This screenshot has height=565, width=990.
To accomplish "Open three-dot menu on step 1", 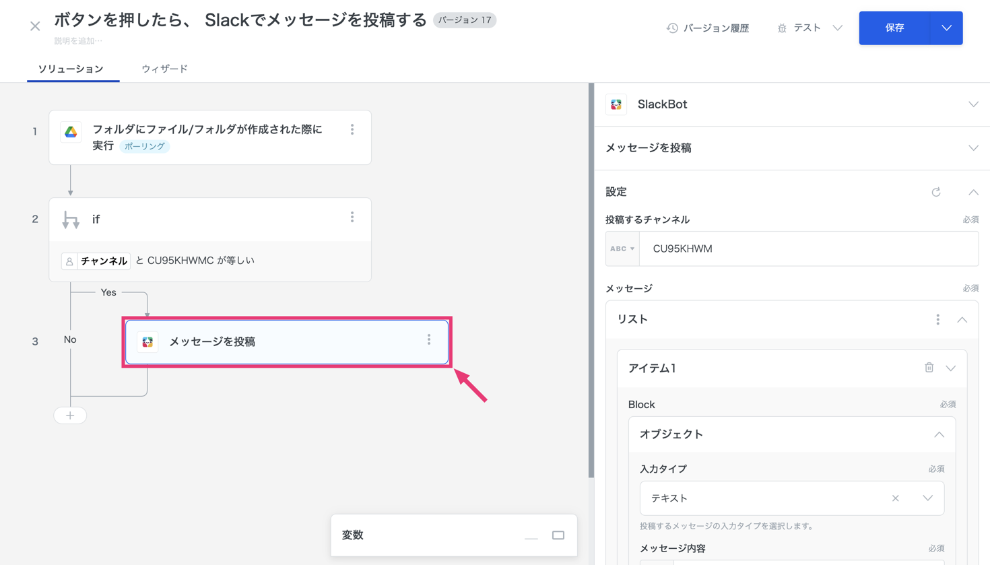I will point(352,129).
